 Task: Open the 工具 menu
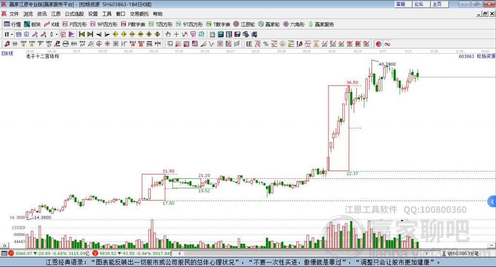point(107,14)
